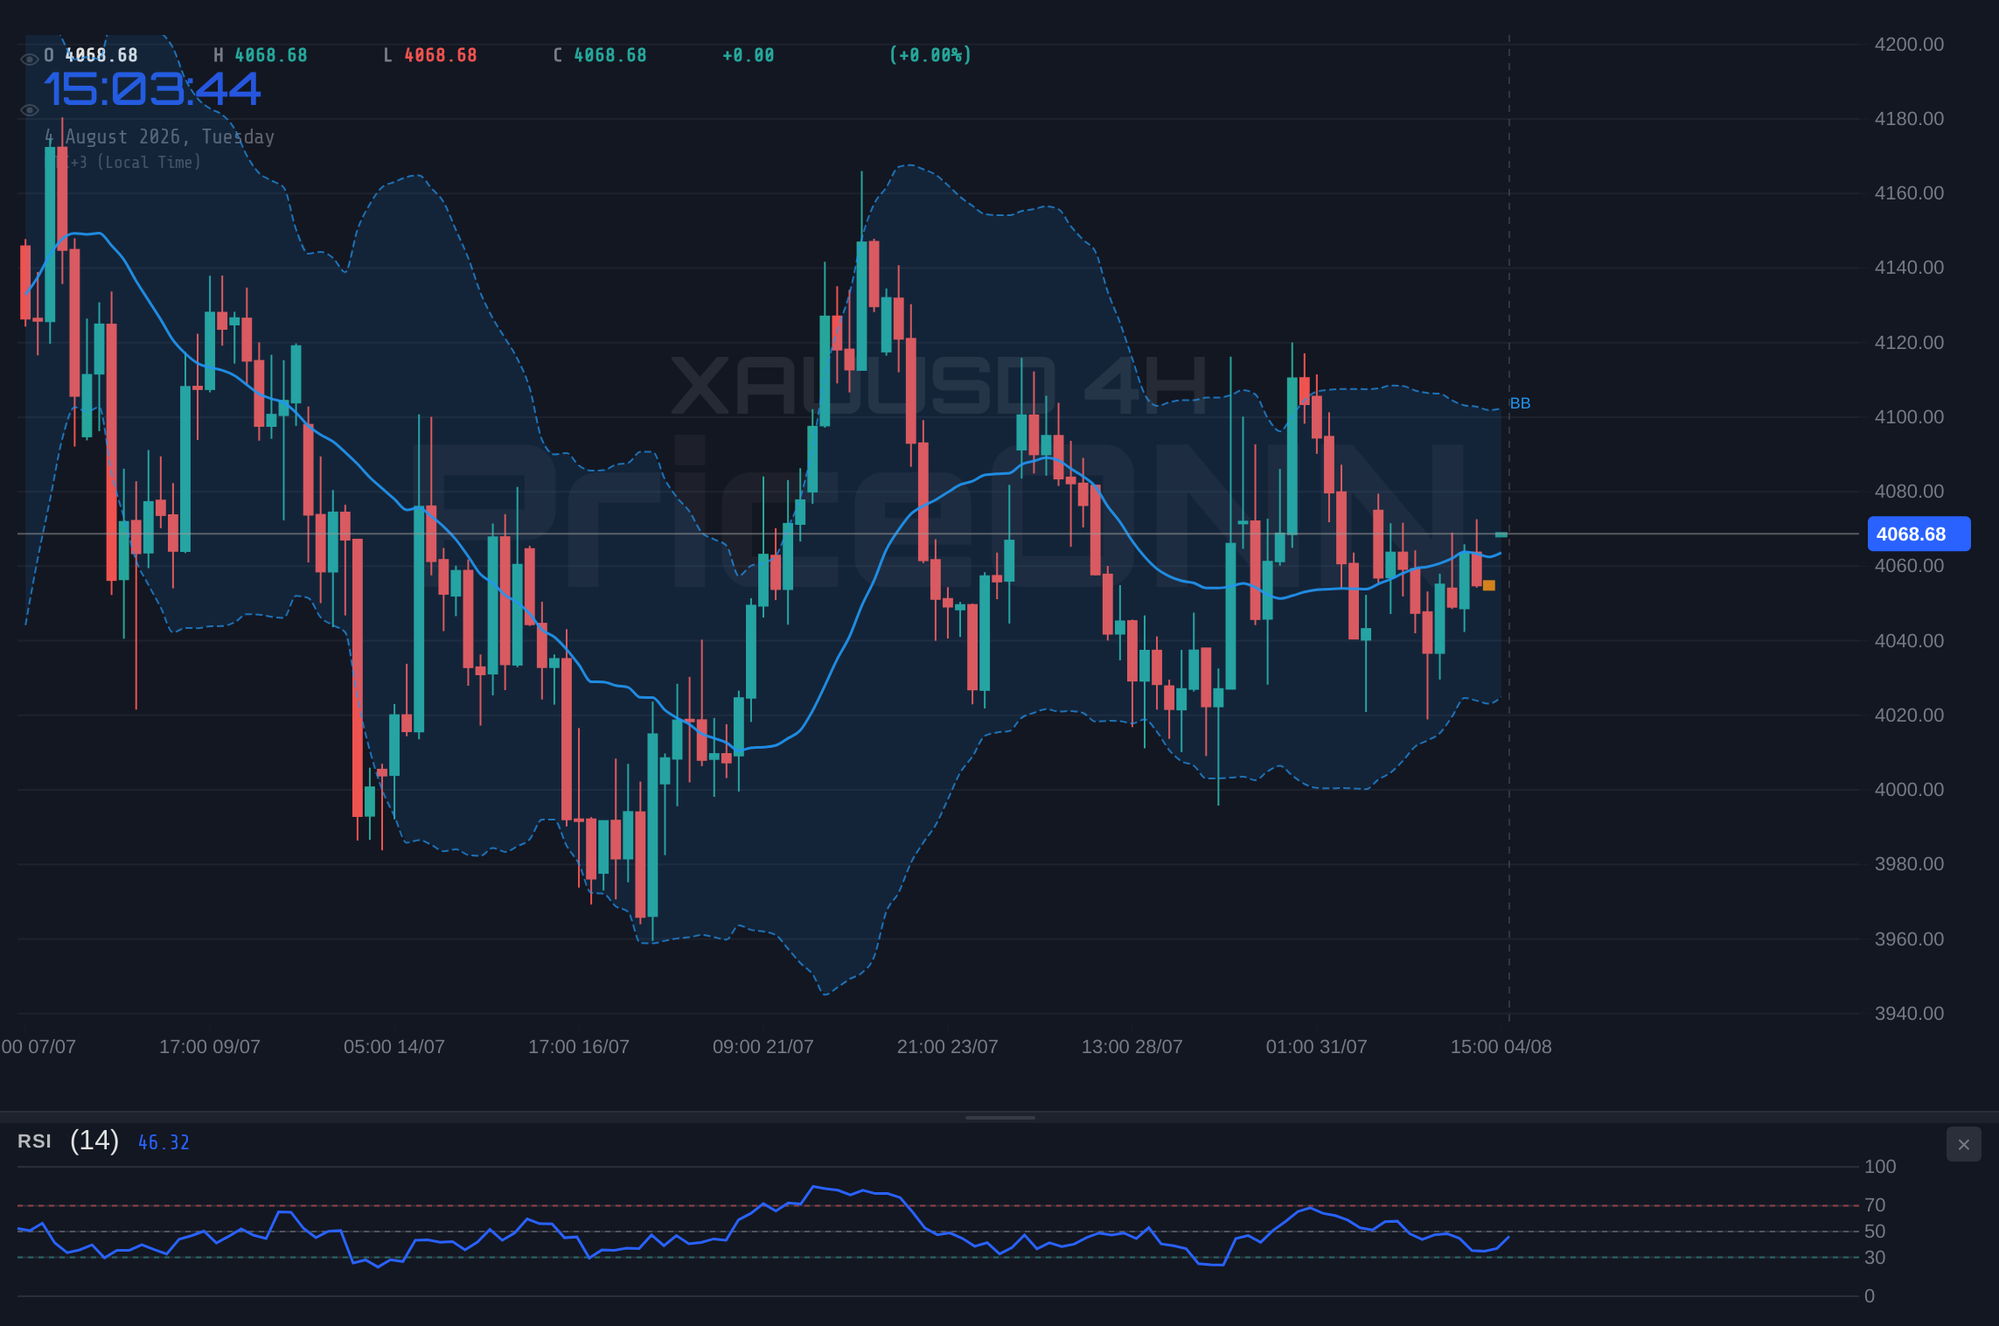The image size is (1999, 1326).
Task: Click time label 13:00 28/07
Action: click(x=1132, y=1047)
